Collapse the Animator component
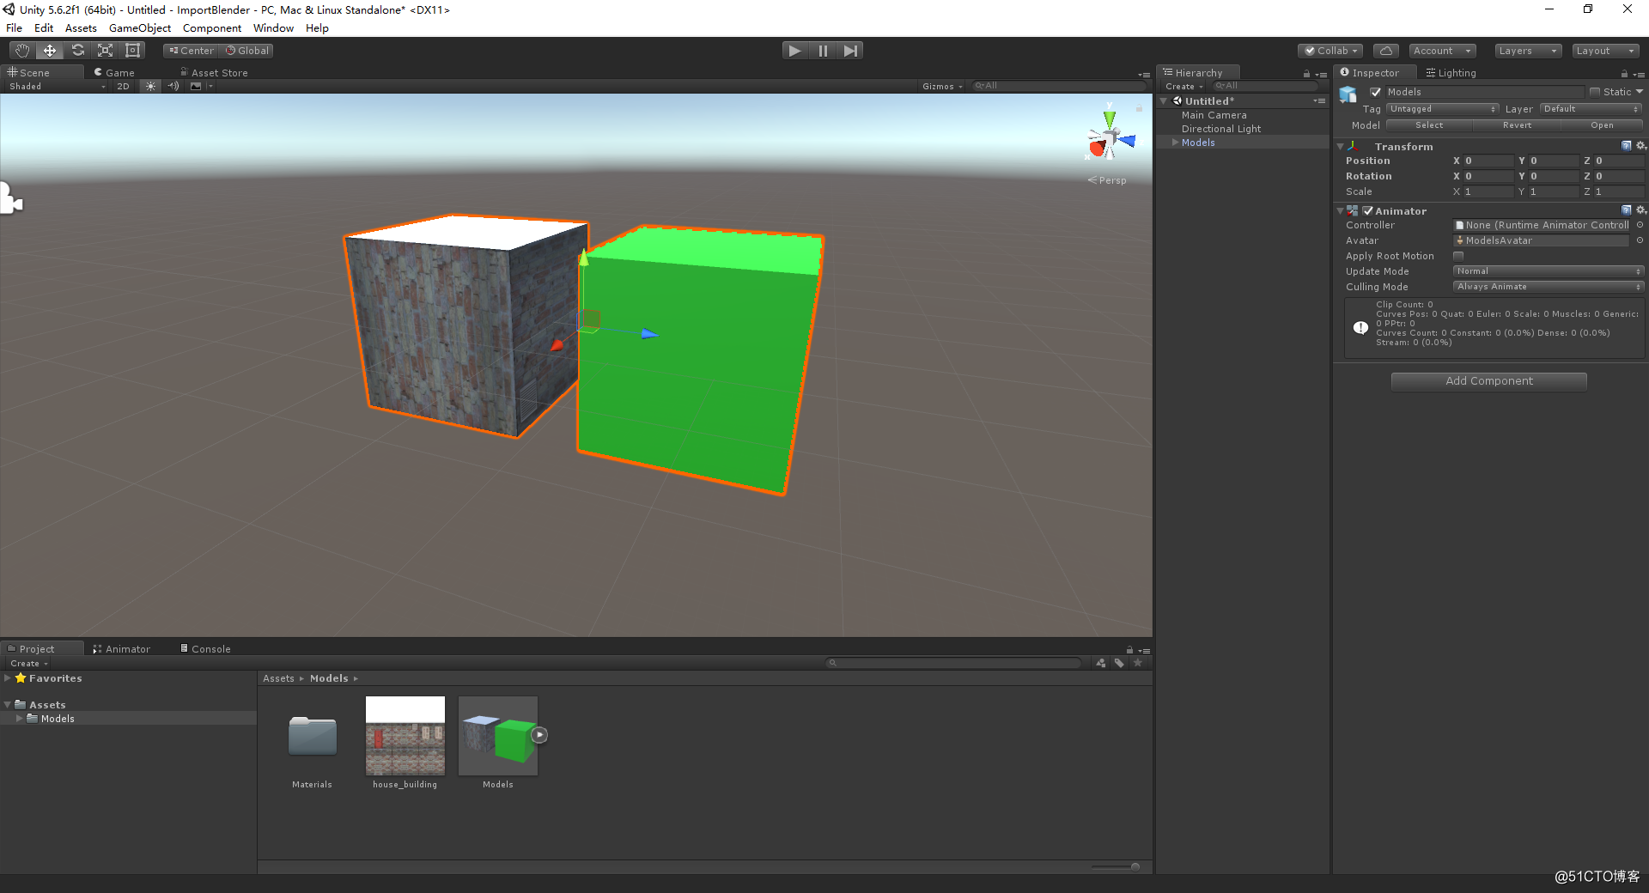Viewport: 1649px width, 893px height. coord(1340,211)
